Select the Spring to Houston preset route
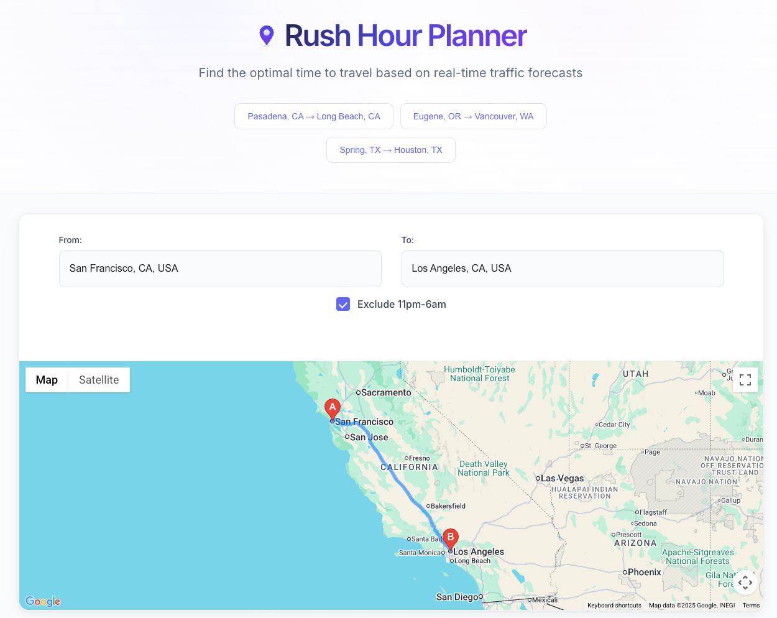This screenshot has width=777, height=618. [390, 149]
